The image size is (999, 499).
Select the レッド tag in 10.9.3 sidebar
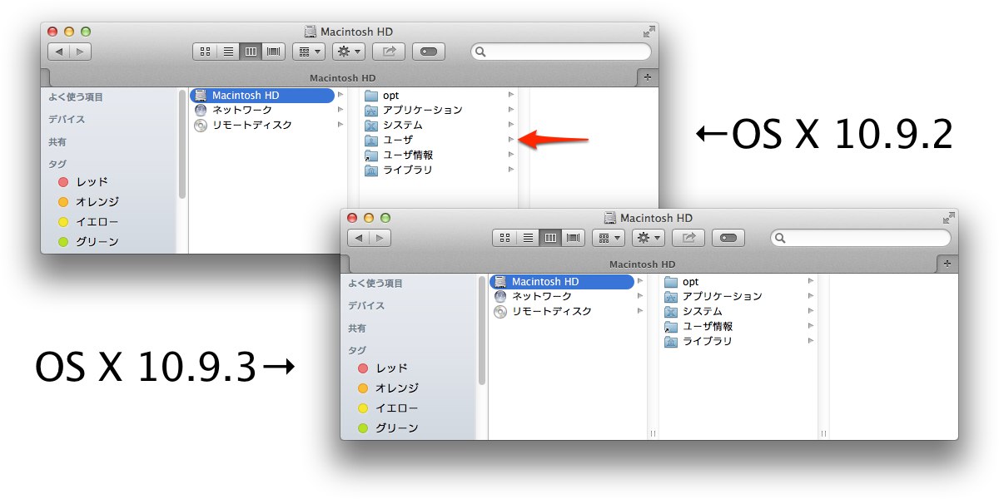pyautogui.click(x=391, y=368)
